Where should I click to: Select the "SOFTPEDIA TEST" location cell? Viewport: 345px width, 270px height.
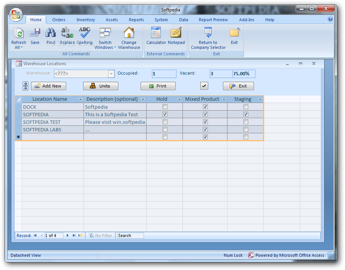tap(53, 122)
